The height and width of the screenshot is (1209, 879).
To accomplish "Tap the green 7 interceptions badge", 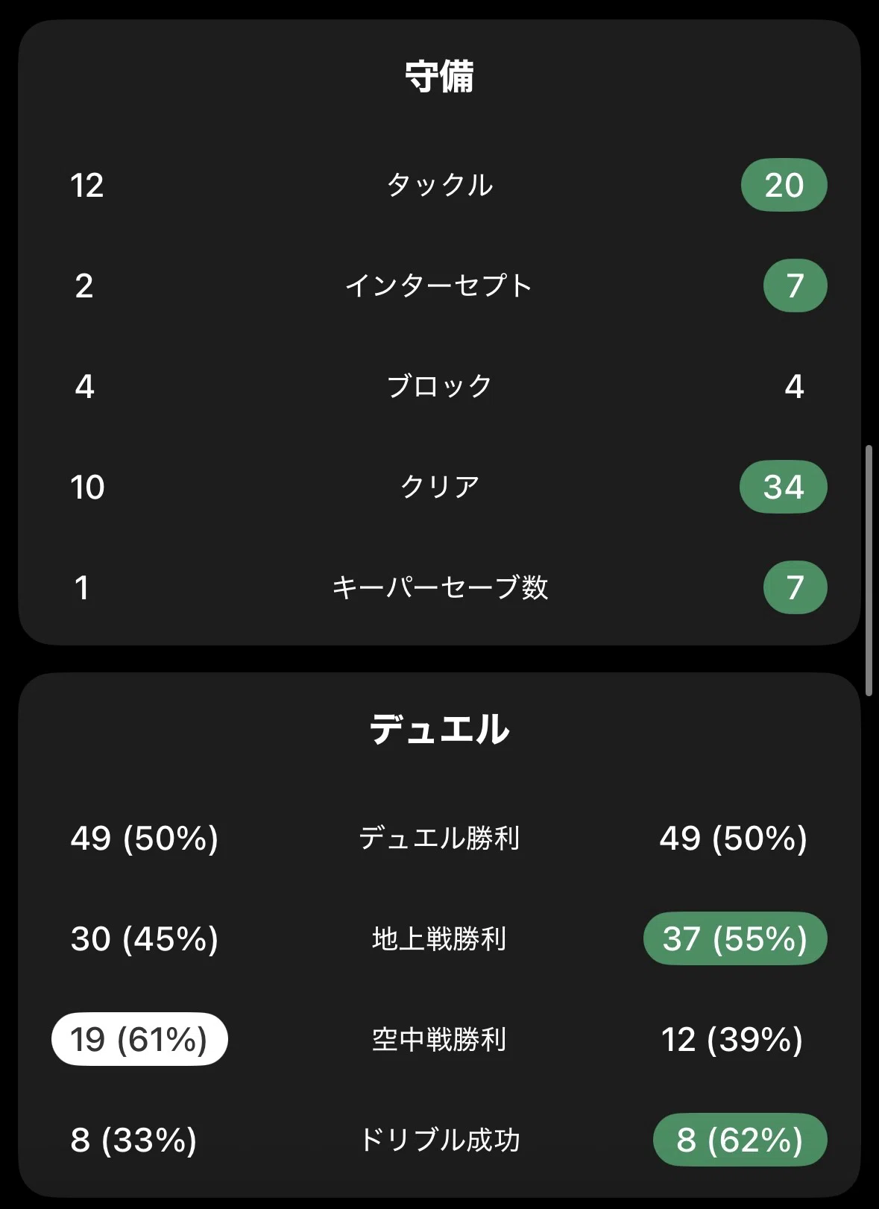I will point(795,285).
